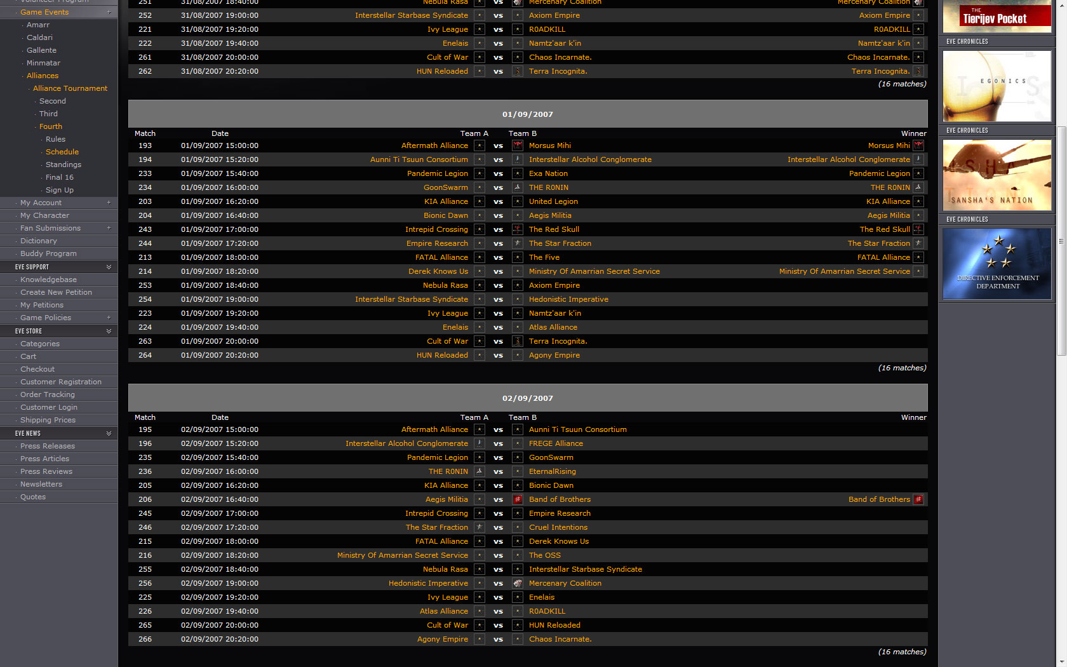
Task: Select GoonSwarm's Team A logo in match 234
Action: [480, 187]
